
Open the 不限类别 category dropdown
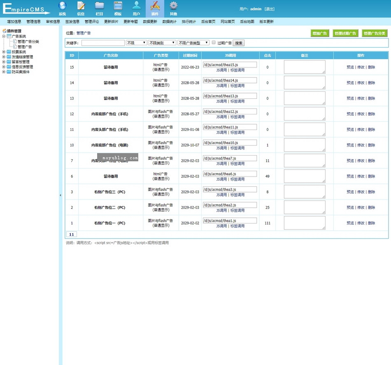click(x=162, y=43)
